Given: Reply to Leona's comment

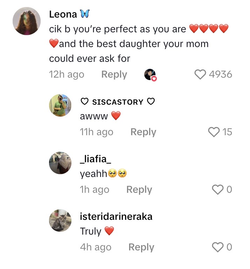Looking at the screenshot, I should pyautogui.click(x=114, y=74).
